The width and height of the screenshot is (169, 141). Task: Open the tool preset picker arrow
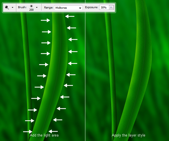12,8
